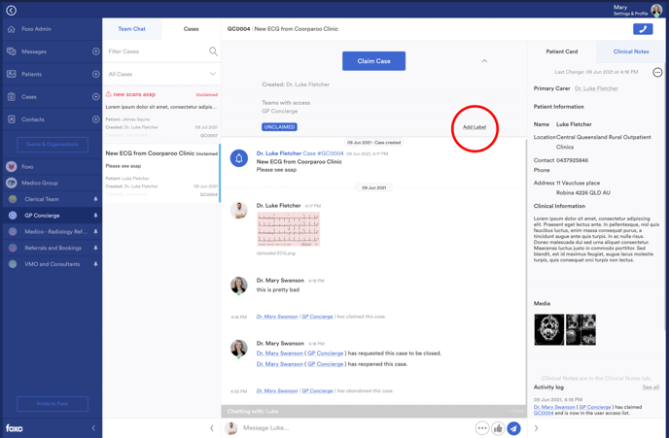Open Messages in the sidebar
The image size is (669, 438).
pos(34,51)
